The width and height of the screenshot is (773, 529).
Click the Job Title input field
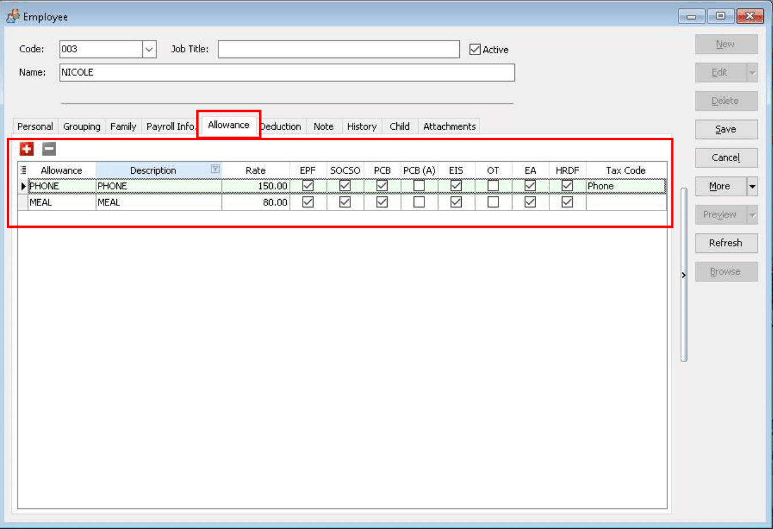pyautogui.click(x=338, y=49)
